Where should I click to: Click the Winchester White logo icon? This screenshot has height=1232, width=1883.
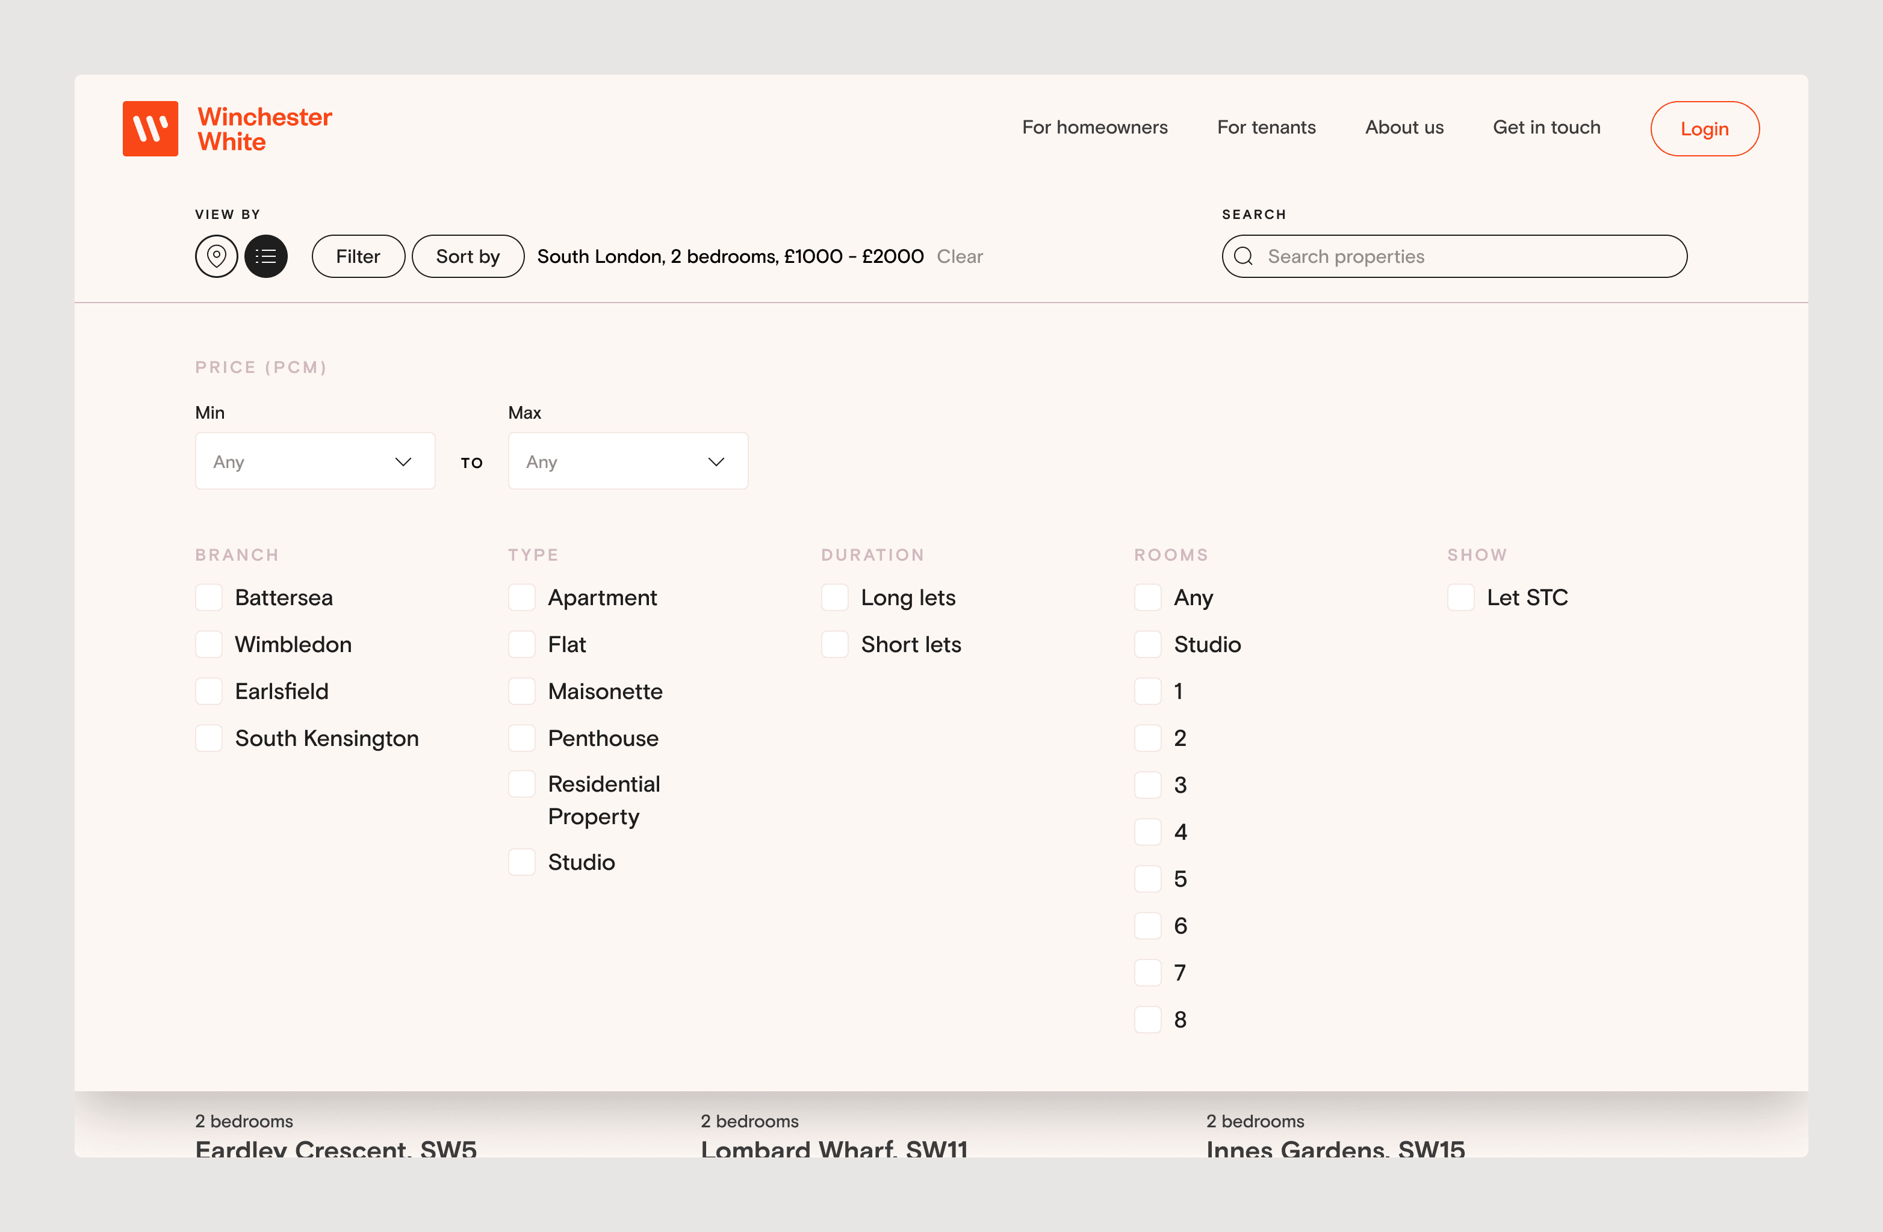pos(150,128)
